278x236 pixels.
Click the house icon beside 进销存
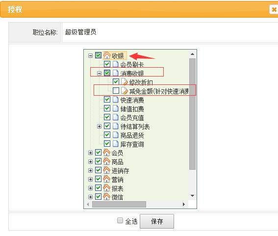[x=107, y=170]
